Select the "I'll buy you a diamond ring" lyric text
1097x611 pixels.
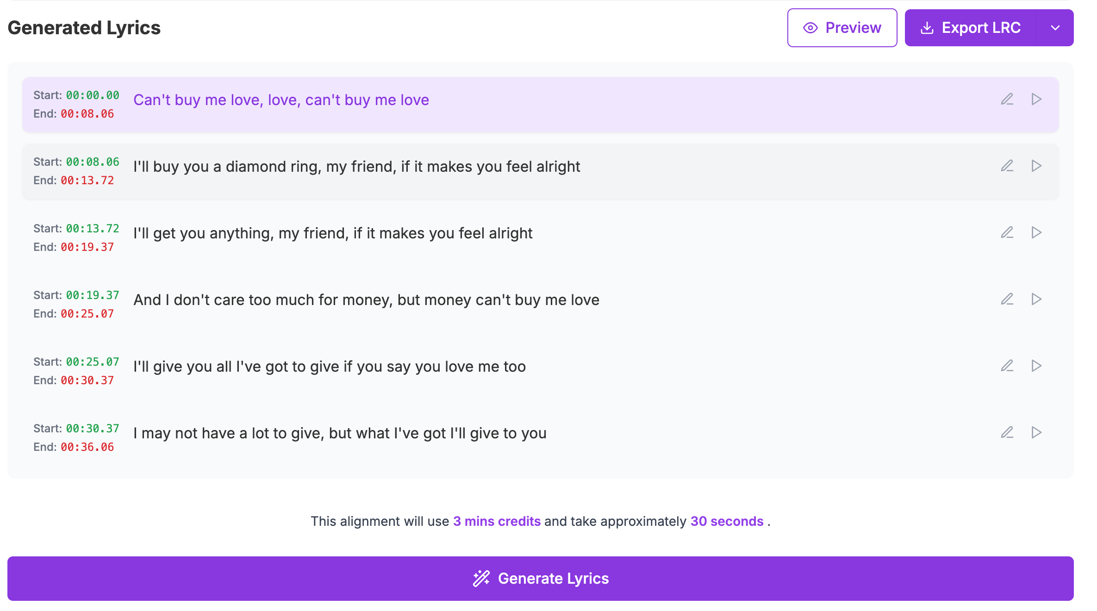click(x=356, y=167)
